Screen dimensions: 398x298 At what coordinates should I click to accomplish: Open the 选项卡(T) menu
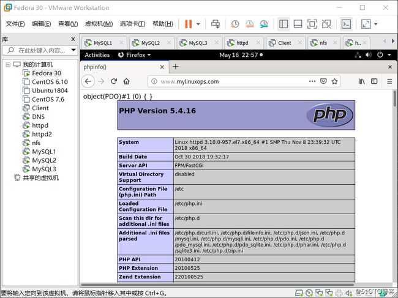(x=132, y=24)
